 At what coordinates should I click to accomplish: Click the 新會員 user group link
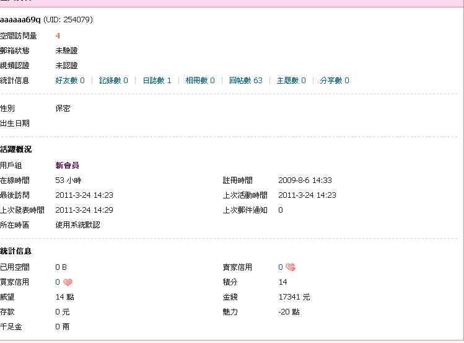(x=67, y=166)
